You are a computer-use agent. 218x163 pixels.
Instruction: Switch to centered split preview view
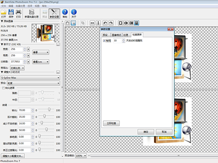[126, 23]
